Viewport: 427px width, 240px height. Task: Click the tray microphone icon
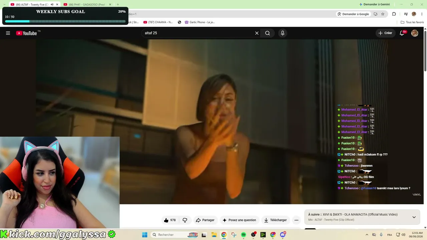tap(381, 235)
